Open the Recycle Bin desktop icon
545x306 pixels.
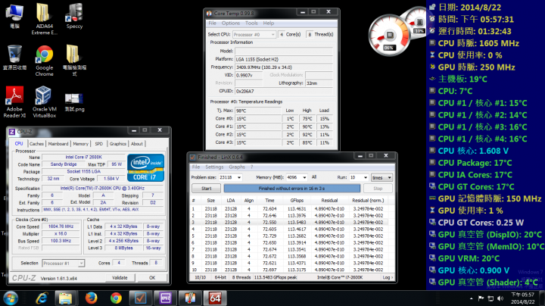[x=14, y=58]
